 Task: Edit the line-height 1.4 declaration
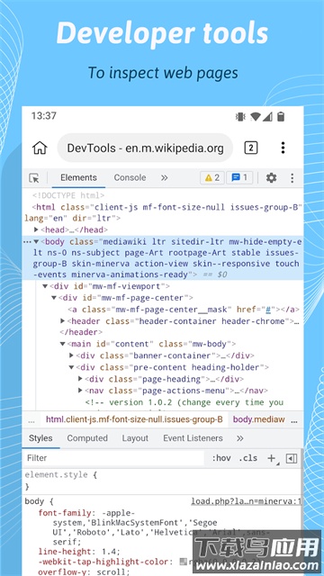tap(79, 552)
